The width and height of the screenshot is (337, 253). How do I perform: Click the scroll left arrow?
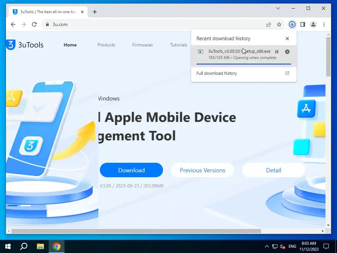click(x=9, y=231)
